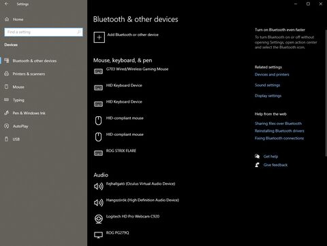Select AutoPlay in the sidebar
The width and height of the screenshot is (327, 246).
[x=20, y=126]
